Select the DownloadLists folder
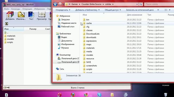Image resolution: width=174 pixels, height=97 pixels. click(x=91, y=34)
